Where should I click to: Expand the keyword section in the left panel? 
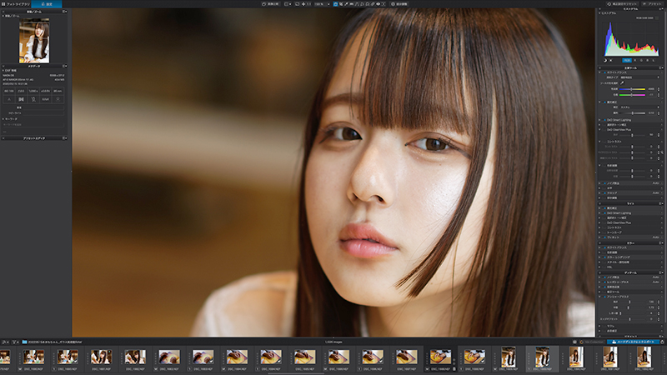coord(3,119)
